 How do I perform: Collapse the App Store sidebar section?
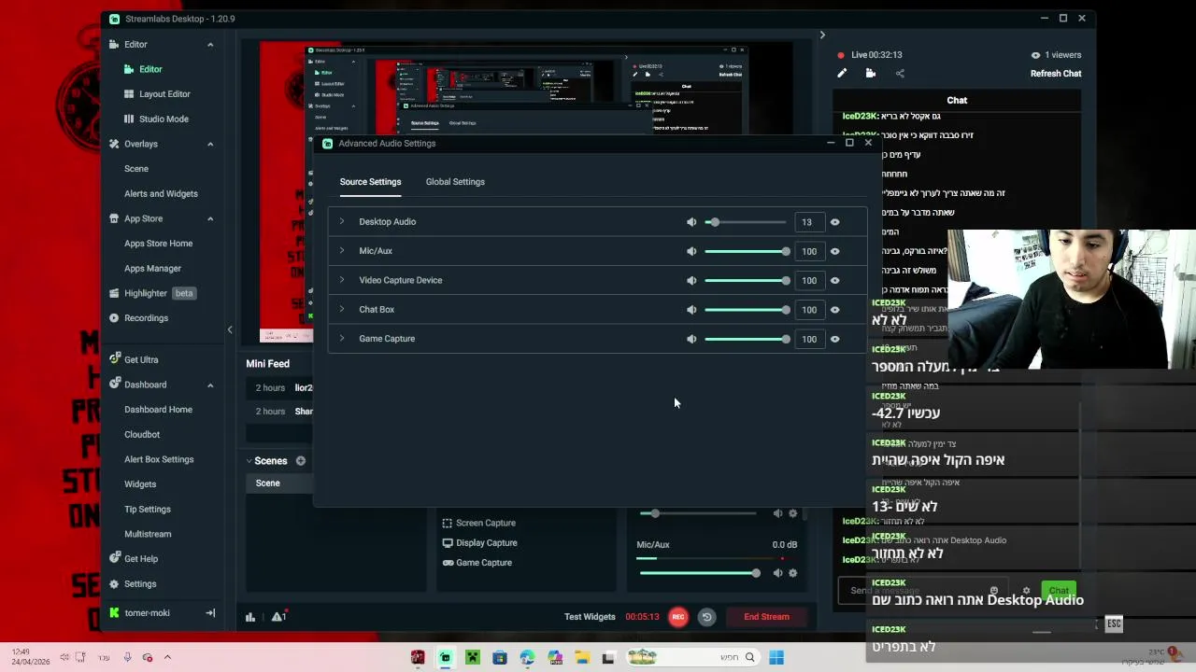(x=210, y=218)
